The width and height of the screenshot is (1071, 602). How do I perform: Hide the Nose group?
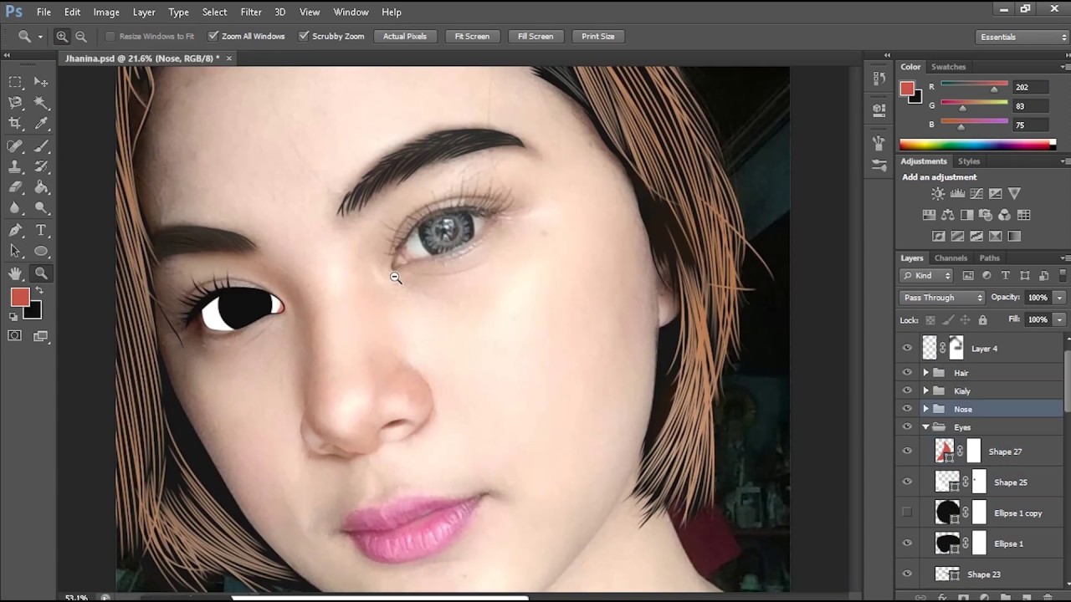(907, 409)
